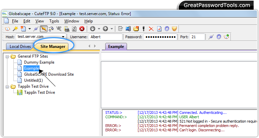Click gear icon beside Port field
Viewport: 259px width, 138px height.
click(x=219, y=37)
